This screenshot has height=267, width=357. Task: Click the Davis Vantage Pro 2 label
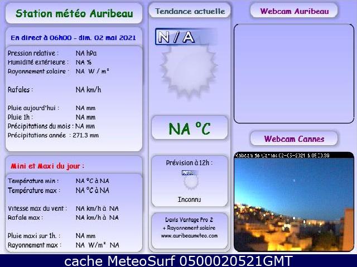pos(189,220)
